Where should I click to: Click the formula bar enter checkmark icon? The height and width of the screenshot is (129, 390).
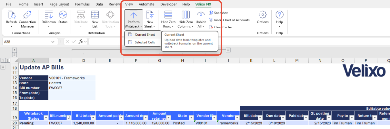(x=74, y=41)
